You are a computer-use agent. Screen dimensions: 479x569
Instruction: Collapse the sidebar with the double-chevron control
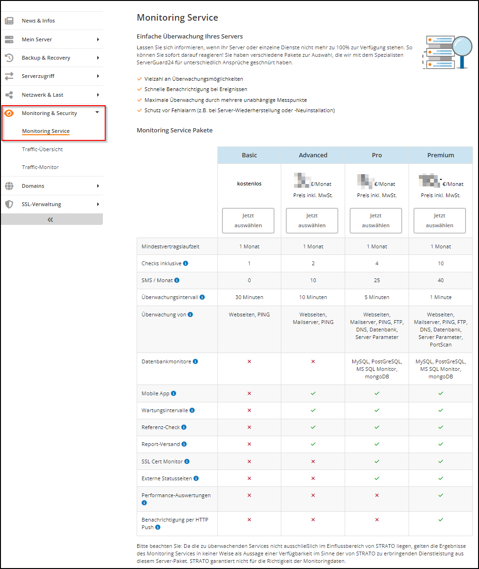(50, 219)
